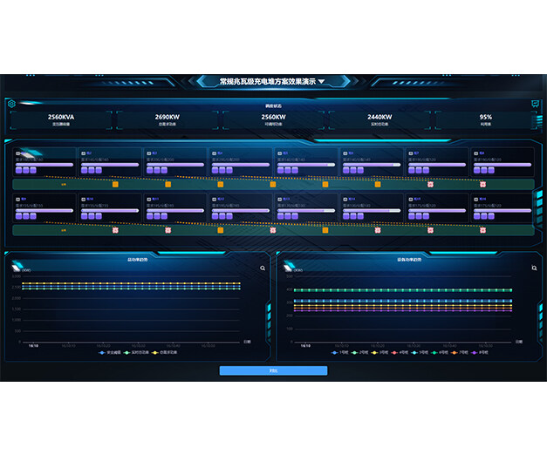Click charger pile 4 icon
The height and width of the screenshot is (455, 547).
coord(215,153)
